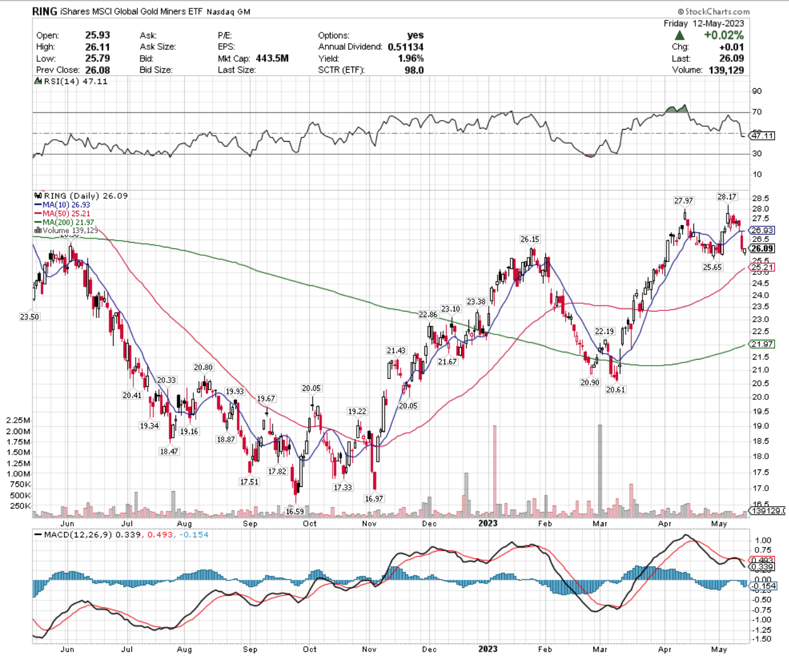Click the tall gray volume bar in March

coord(599,471)
